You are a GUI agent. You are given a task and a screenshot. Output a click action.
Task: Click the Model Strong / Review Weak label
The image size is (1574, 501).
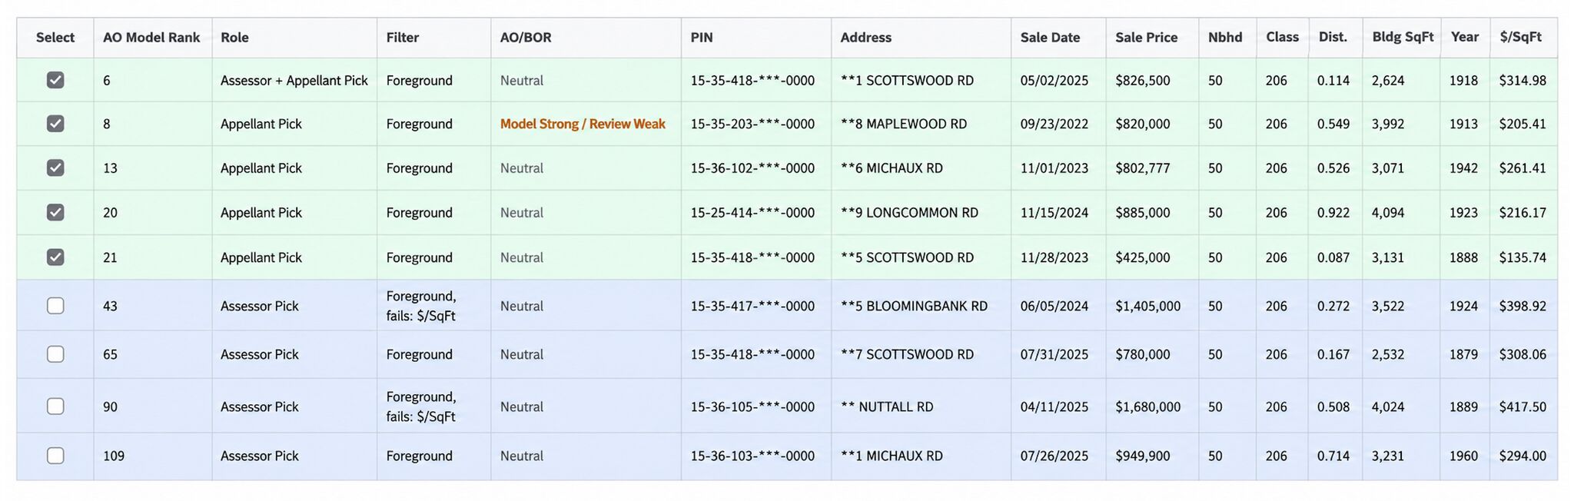[x=583, y=124]
